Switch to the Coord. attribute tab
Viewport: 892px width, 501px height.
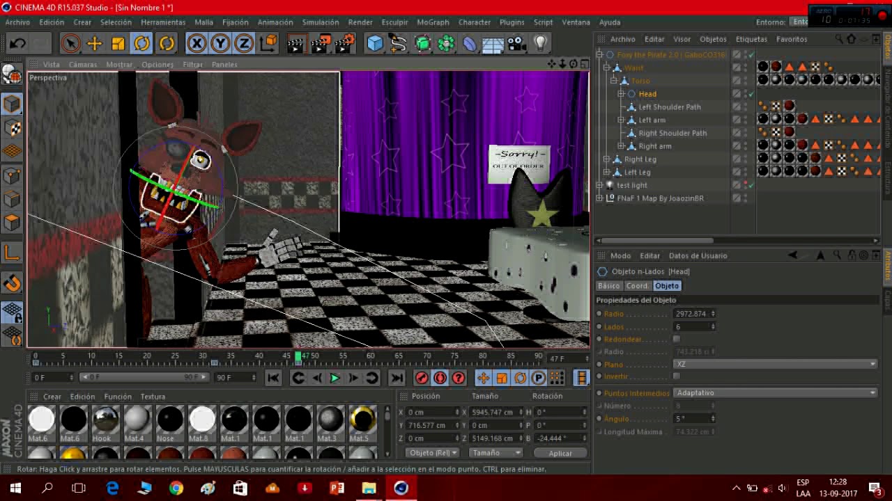(637, 286)
